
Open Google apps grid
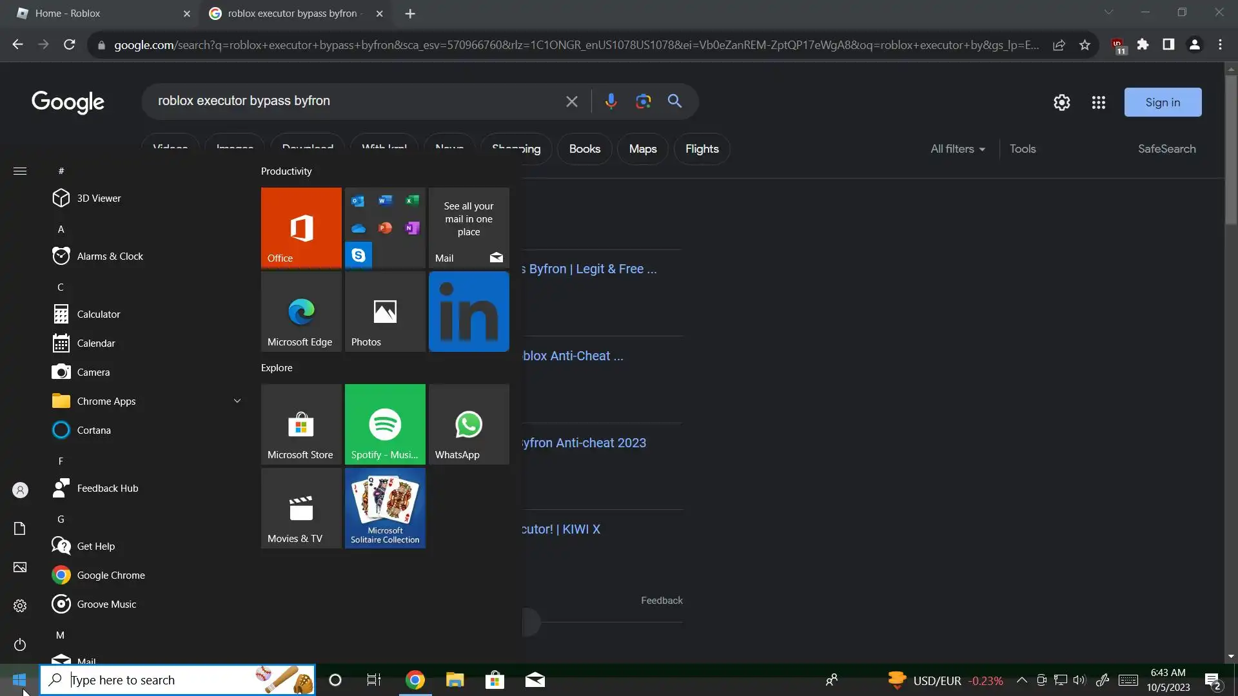click(1098, 102)
